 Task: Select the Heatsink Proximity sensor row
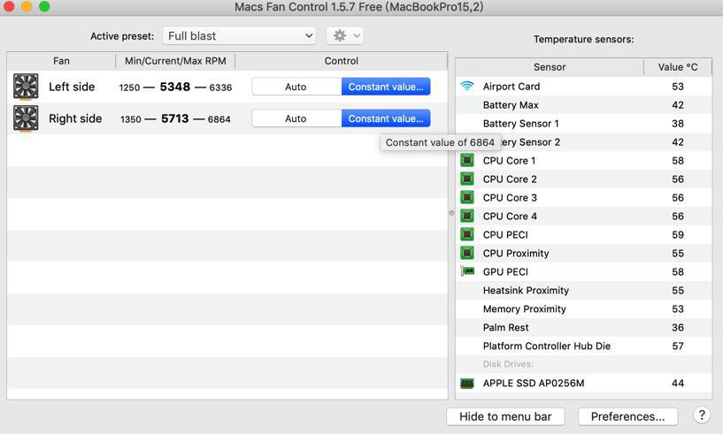click(584, 290)
